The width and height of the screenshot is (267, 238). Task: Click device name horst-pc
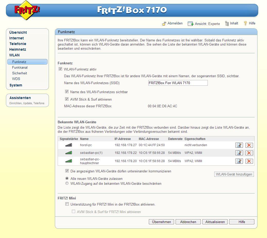[86, 145]
